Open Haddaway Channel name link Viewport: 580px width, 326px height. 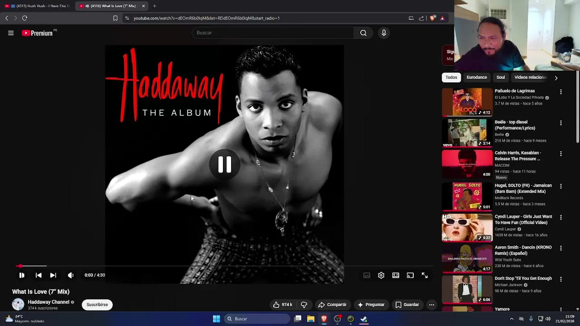(x=48, y=302)
